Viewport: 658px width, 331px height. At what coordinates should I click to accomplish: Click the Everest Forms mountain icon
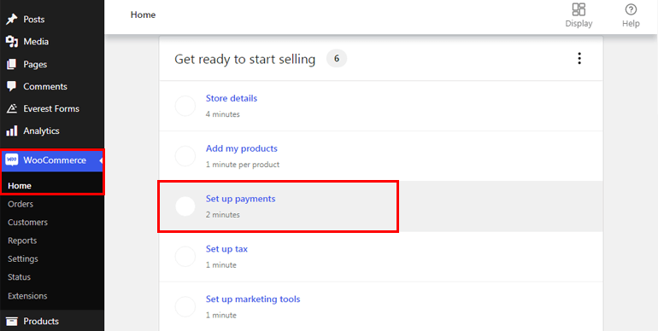(12, 108)
